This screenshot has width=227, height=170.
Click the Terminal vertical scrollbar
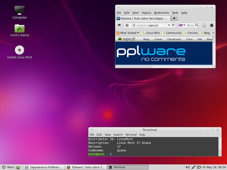pos(220,153)
